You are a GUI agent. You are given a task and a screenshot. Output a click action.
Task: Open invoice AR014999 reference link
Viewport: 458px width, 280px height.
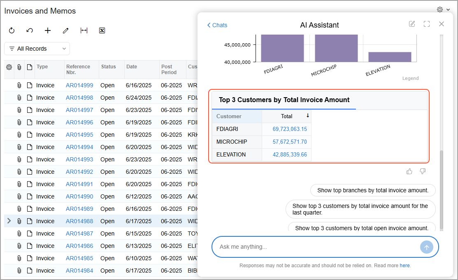pyautogui.click(x=79, y=85)
